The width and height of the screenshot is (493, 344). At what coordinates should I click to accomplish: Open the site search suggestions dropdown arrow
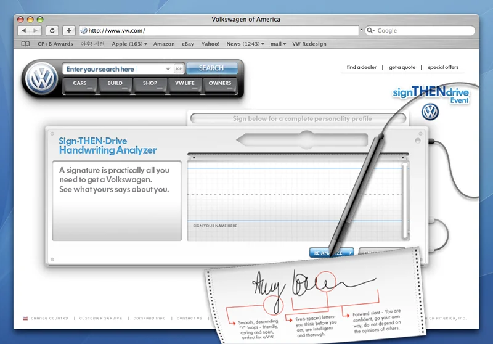click(168, 69)
